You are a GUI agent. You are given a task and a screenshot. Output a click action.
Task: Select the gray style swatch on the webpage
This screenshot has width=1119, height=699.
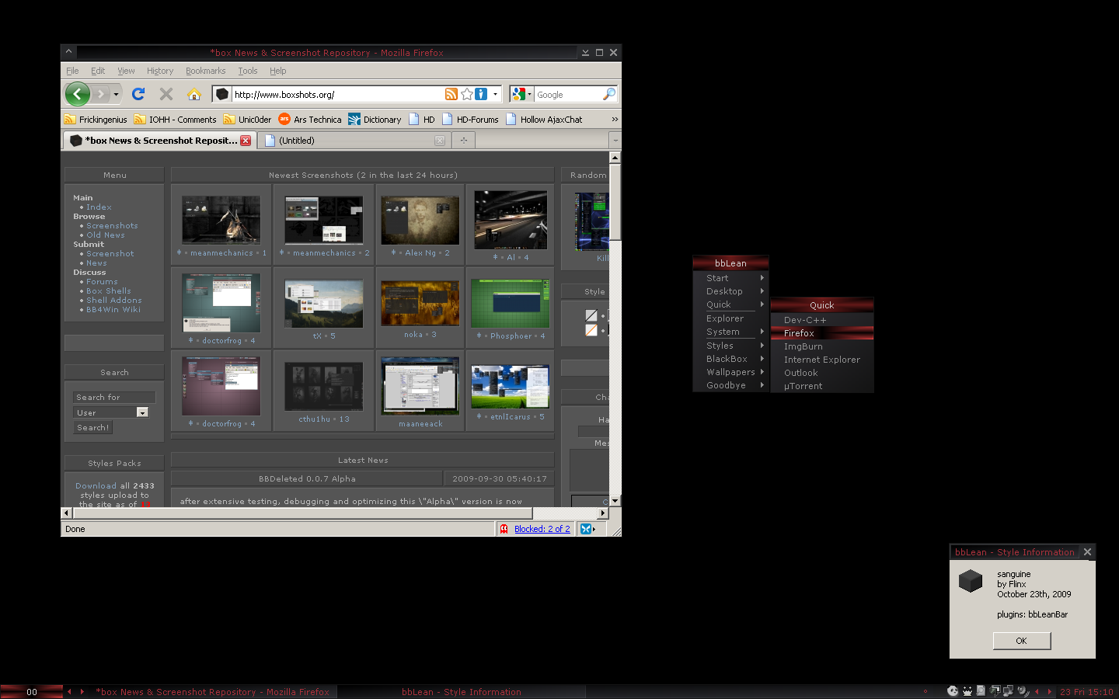[591, 315]
